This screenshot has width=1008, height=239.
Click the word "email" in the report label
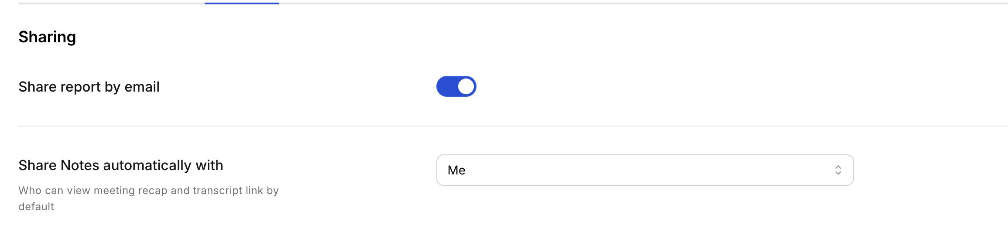click(142, 87)
